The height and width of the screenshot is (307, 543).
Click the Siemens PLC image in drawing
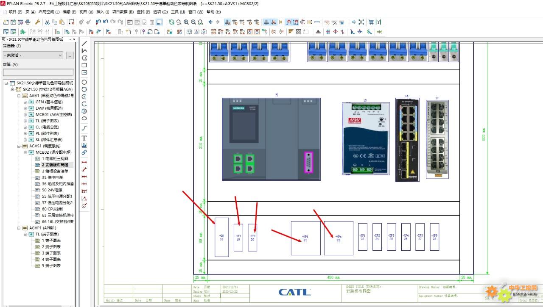[x=271, y=139]
